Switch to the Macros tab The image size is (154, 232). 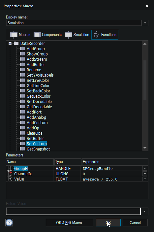tap(20, 35)
